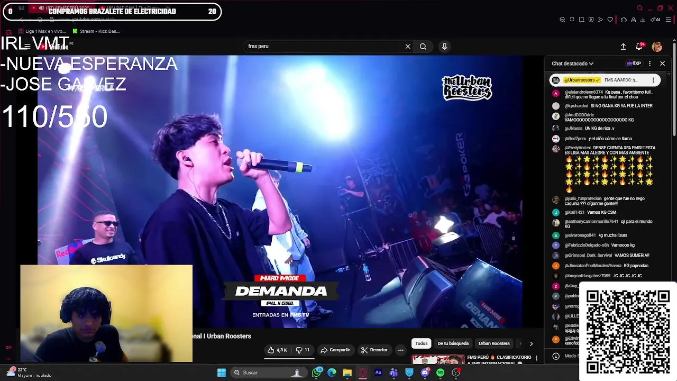This screenshot has height=381, width=677.
Task: Show more filter chips with arrow
Action: click(531, 343)
